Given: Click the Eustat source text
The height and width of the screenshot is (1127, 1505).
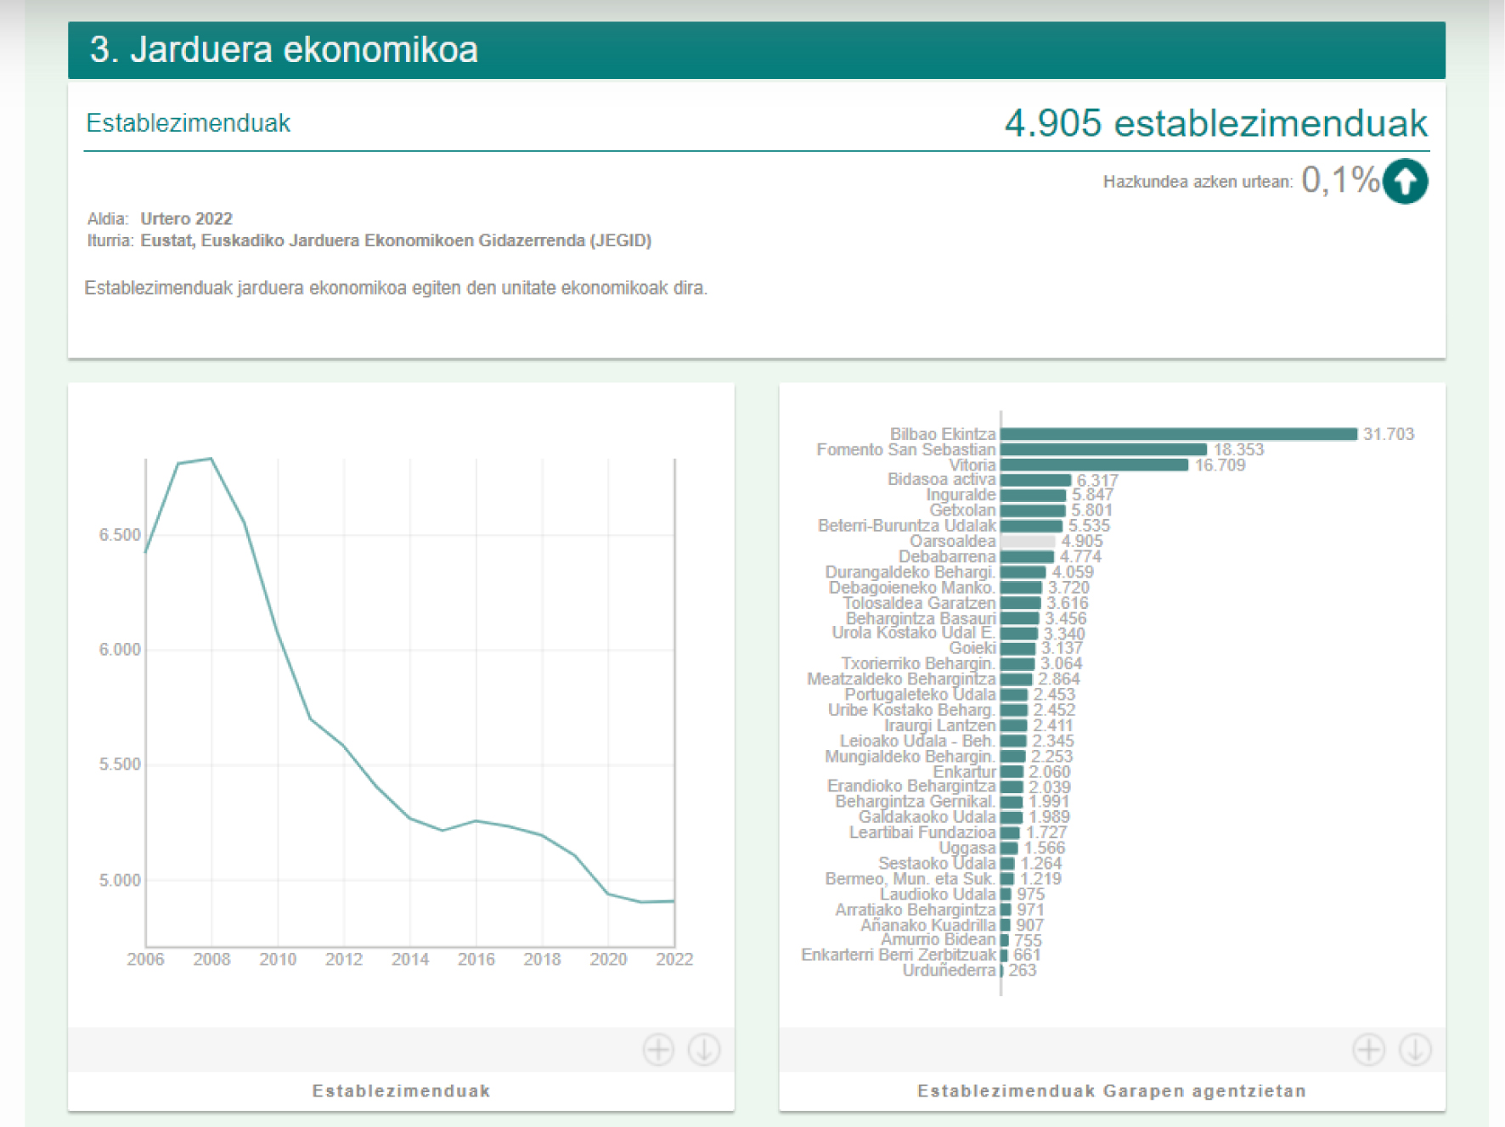Looking at the screenshot, I should (x=396, y=240).
